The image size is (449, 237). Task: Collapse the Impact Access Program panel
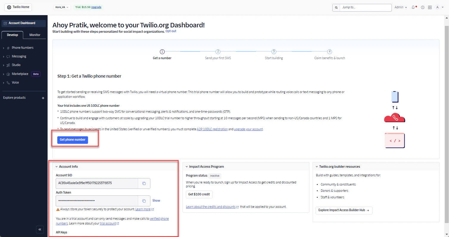click(186, 167)
